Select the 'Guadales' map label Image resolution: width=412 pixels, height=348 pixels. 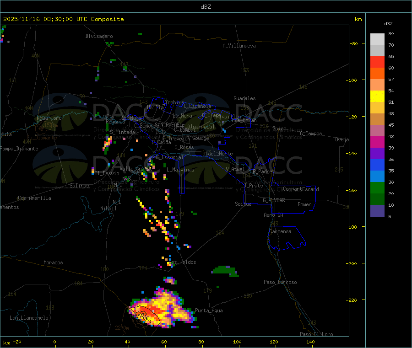(244, 98)
